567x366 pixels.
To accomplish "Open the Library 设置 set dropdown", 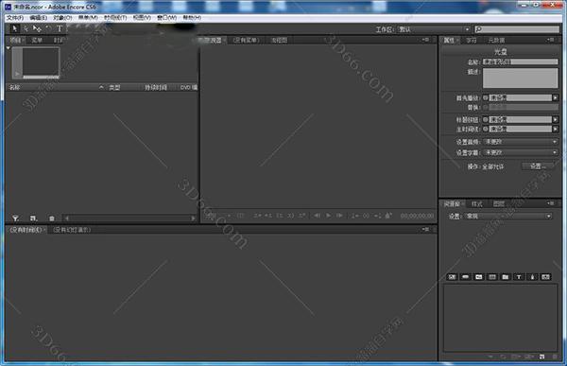I will pyautogui.click(x=507, y=217).
